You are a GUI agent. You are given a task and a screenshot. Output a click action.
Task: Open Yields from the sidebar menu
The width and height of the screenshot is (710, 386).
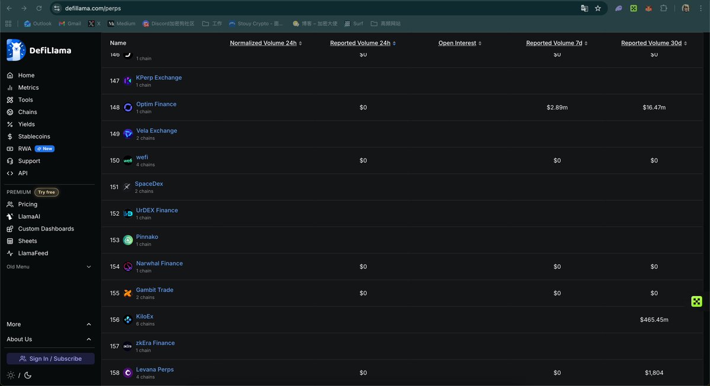pyautogui.click(x=26, y=124)
